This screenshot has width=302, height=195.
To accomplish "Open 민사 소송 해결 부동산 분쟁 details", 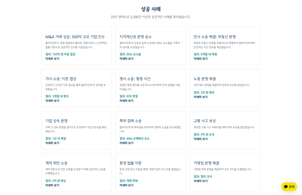I will (x=200, y=59).
